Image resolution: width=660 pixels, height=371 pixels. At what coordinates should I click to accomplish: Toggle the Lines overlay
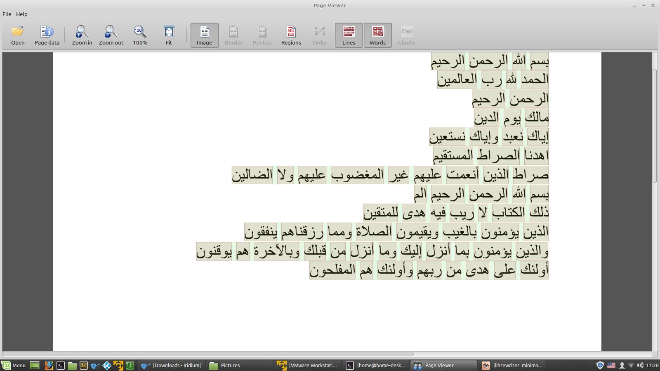coord(349,35)
